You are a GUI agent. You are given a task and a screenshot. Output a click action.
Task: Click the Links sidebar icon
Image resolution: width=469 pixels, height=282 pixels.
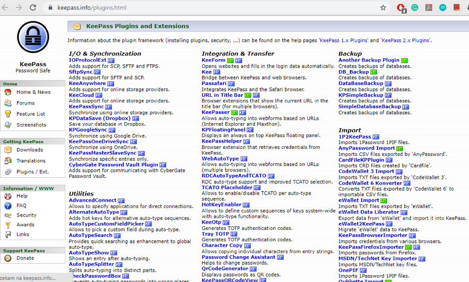point(8,234)
